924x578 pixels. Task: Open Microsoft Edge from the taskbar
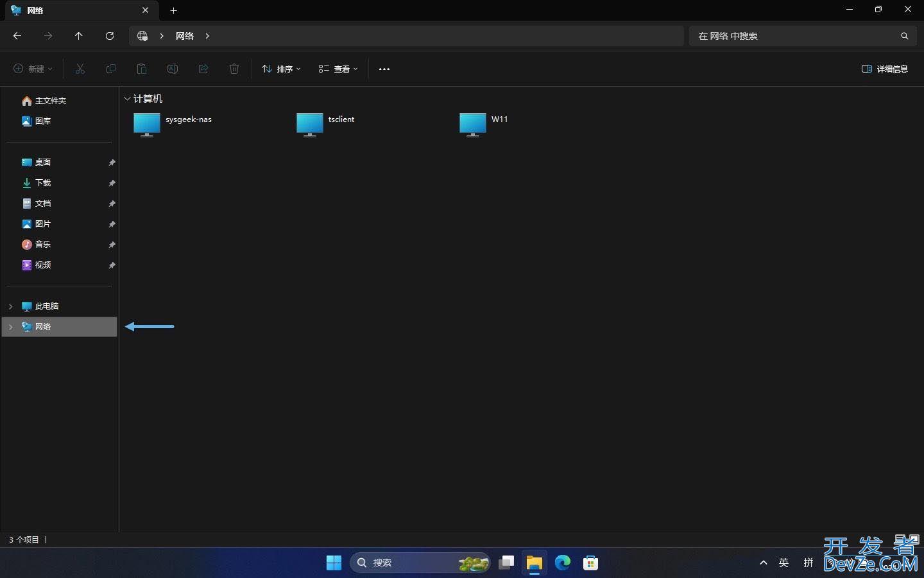[563, 563]
